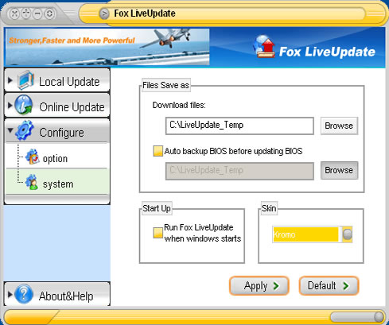
Task: Enable Auto backup BIOS before updating
Action: [158, 151]
